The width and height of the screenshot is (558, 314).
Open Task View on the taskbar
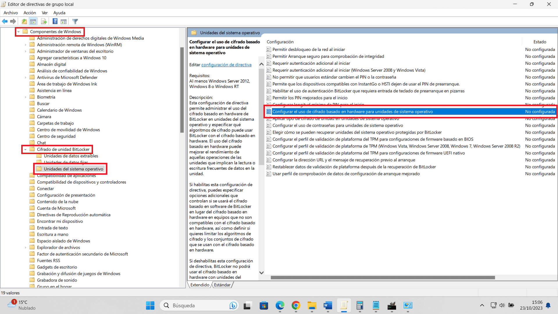pos(247,305)
